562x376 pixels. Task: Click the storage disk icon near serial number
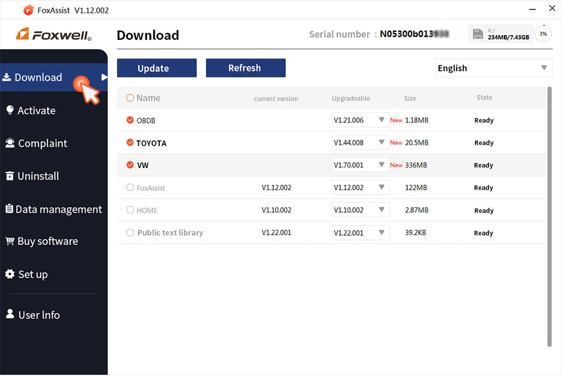click(x=478, y=34)
